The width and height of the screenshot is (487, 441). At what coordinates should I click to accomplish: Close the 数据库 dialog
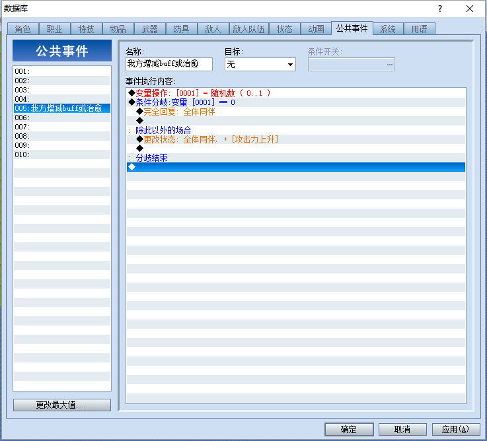coord(470,9)
